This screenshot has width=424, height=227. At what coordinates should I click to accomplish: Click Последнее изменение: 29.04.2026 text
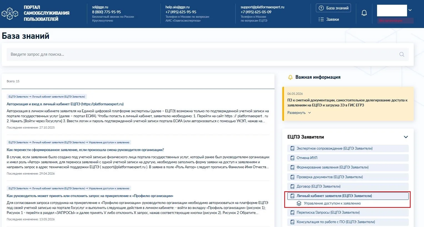tap(31, 174)
